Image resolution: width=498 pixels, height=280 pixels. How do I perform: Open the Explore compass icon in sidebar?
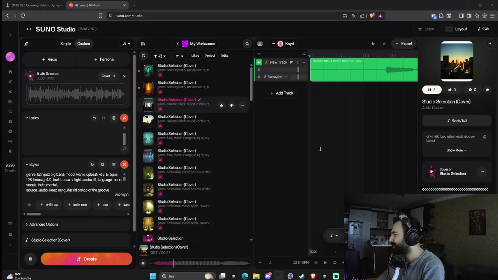coord(10,131)
